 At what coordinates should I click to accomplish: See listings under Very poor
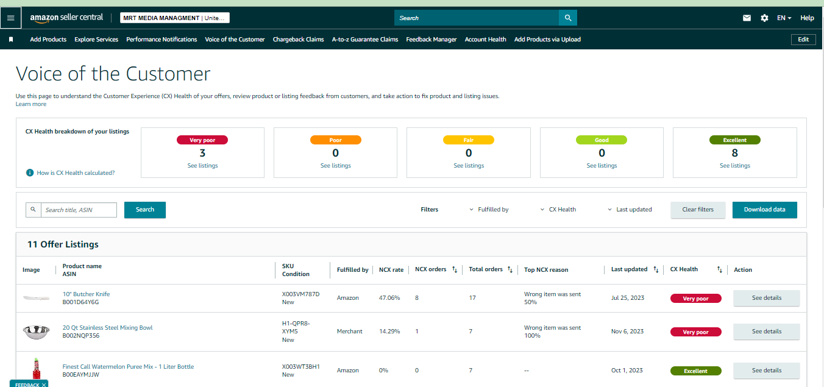(202, 166)
